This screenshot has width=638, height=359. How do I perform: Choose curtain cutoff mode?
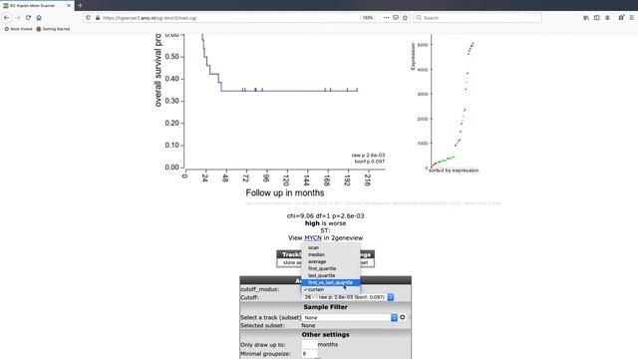pos(330,289)
